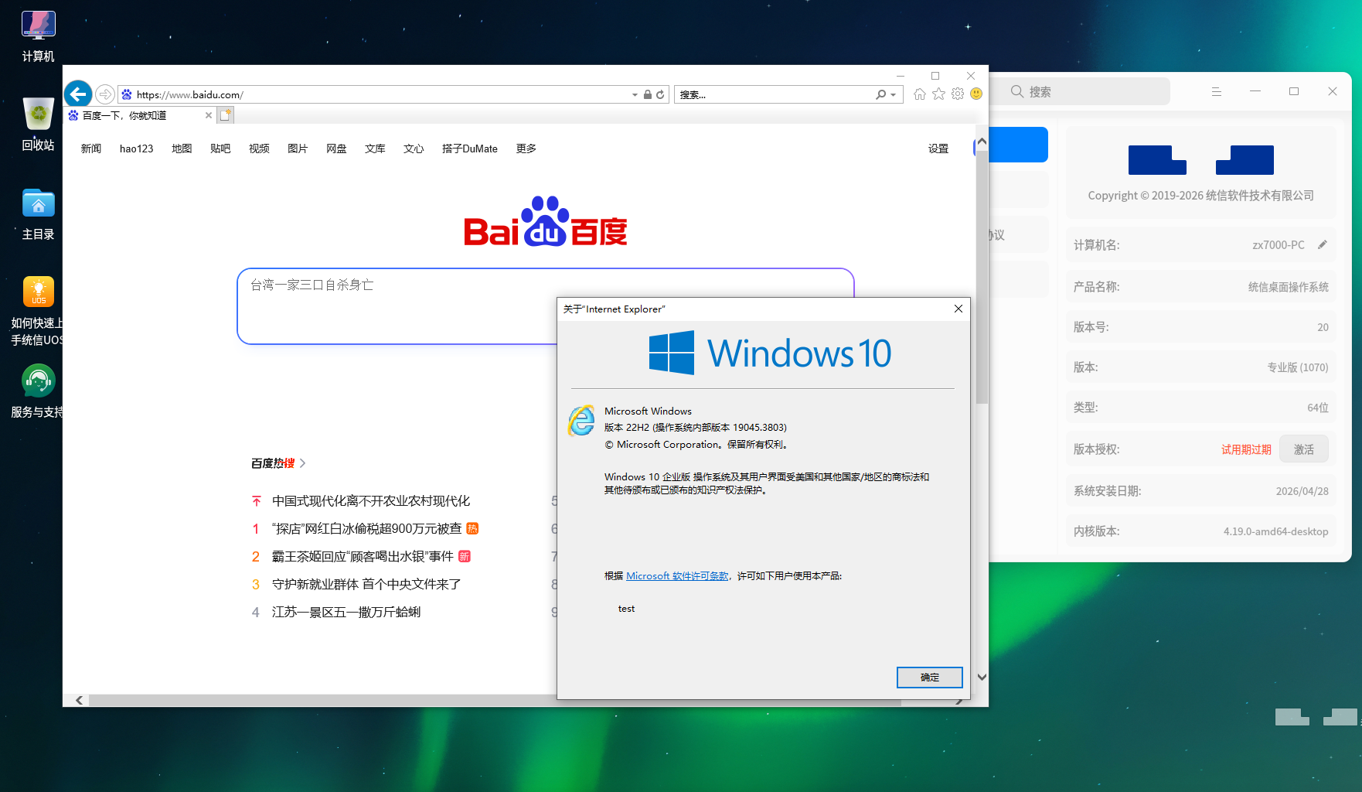Open the address bar history dropdown arrow
The width and height of the screenshot is (1362, 792).
click(634, 94)
